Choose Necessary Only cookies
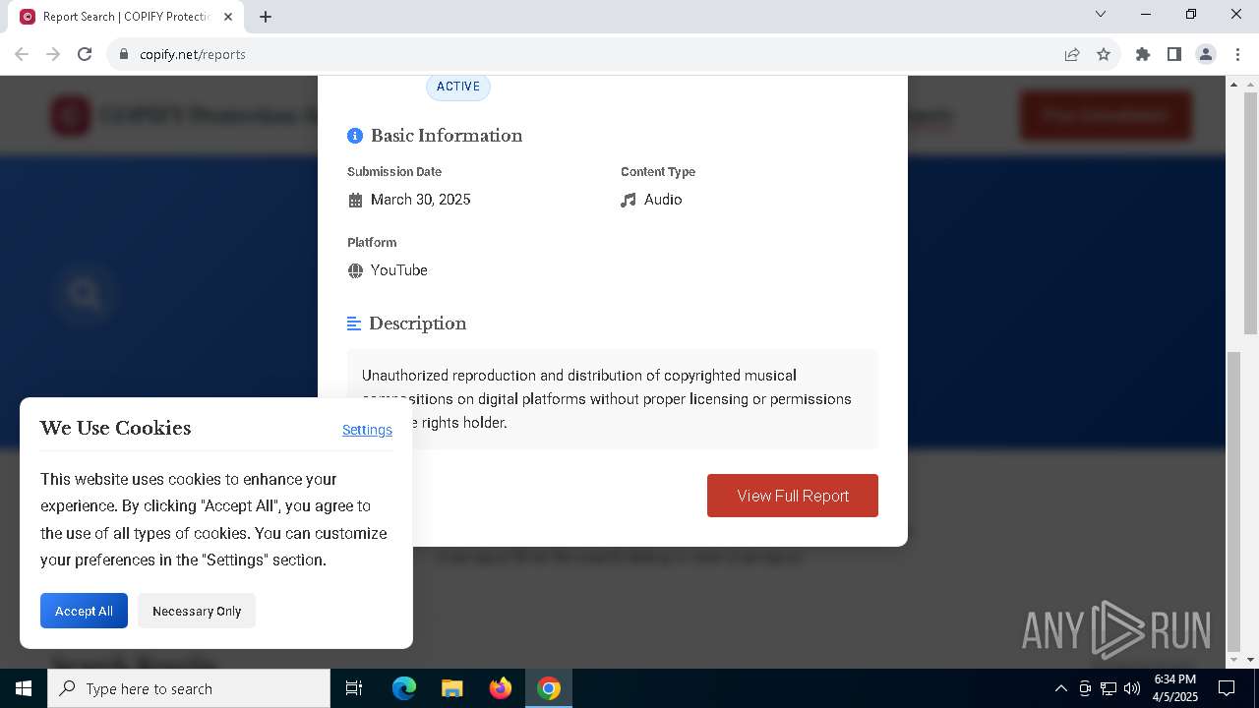This screenshot has width=1259, height=708. (x=197, y=611)
